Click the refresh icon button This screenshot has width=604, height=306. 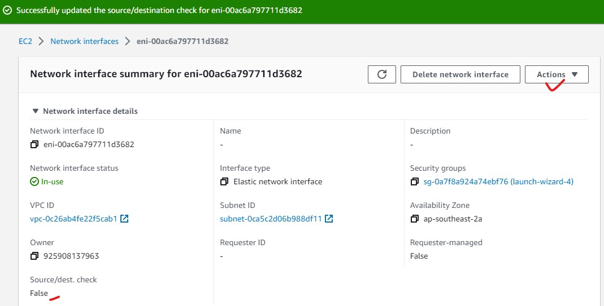point(382,74)
